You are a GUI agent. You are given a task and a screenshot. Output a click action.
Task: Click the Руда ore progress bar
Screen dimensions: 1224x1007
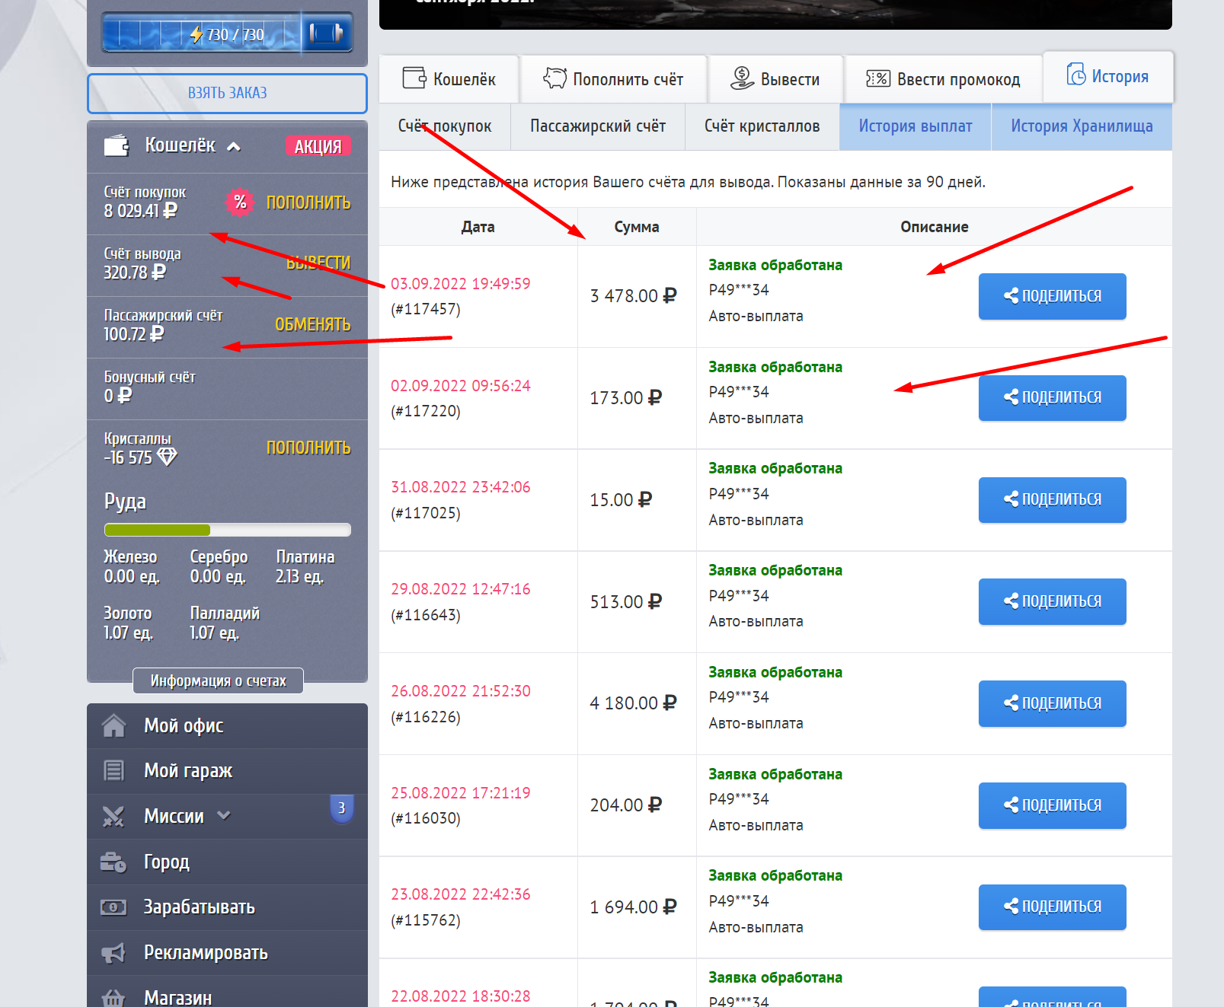coord(227,530)
